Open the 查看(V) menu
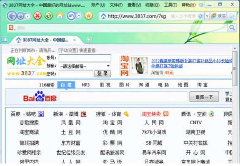240x166 pixels. [134, 5]
